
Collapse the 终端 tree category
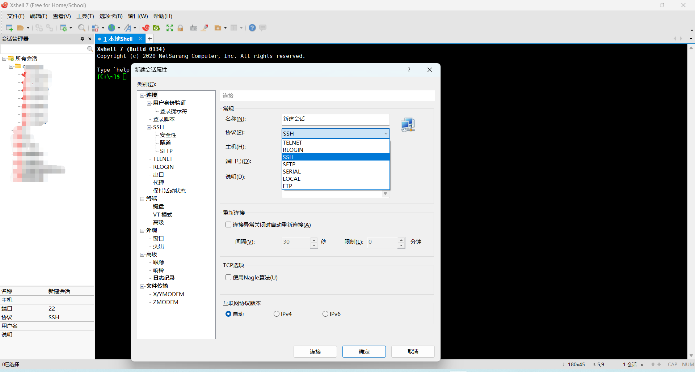[x=142, y=199]
